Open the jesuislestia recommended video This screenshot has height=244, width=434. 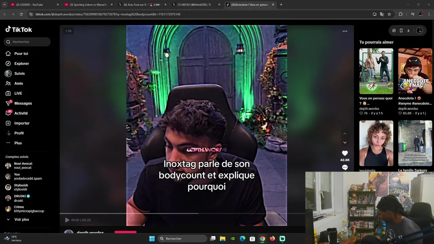[376, 143]
